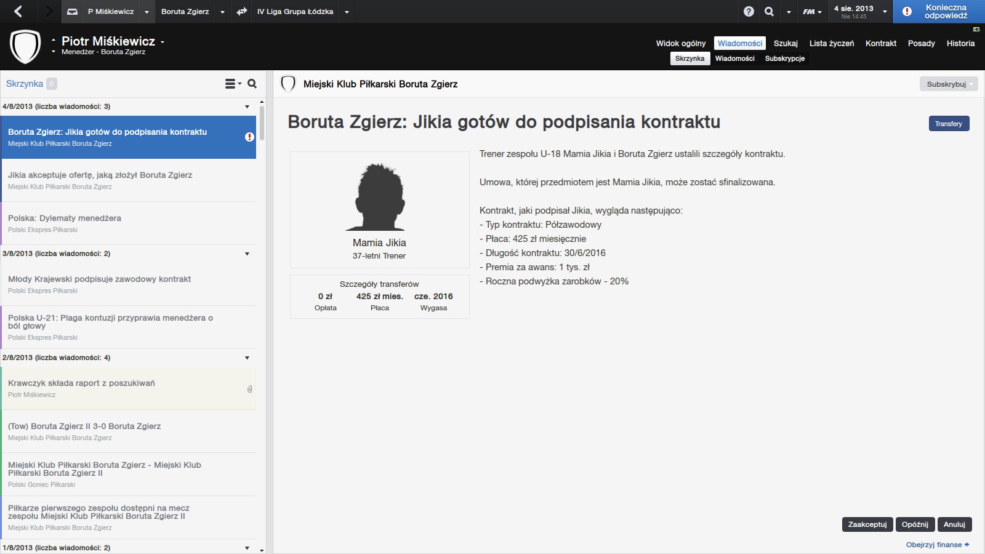Click the inbox search magnifier icon
The height and width of the screenshot is (554, 985).
coord(252,84)
